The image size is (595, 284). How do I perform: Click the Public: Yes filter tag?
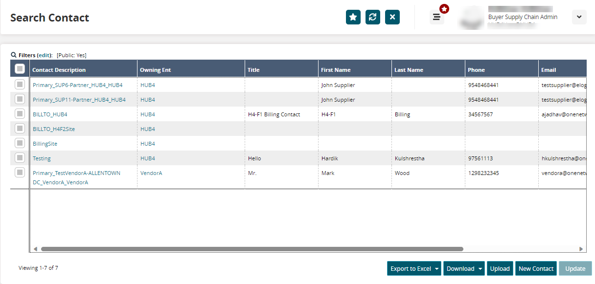click(71, 56)
